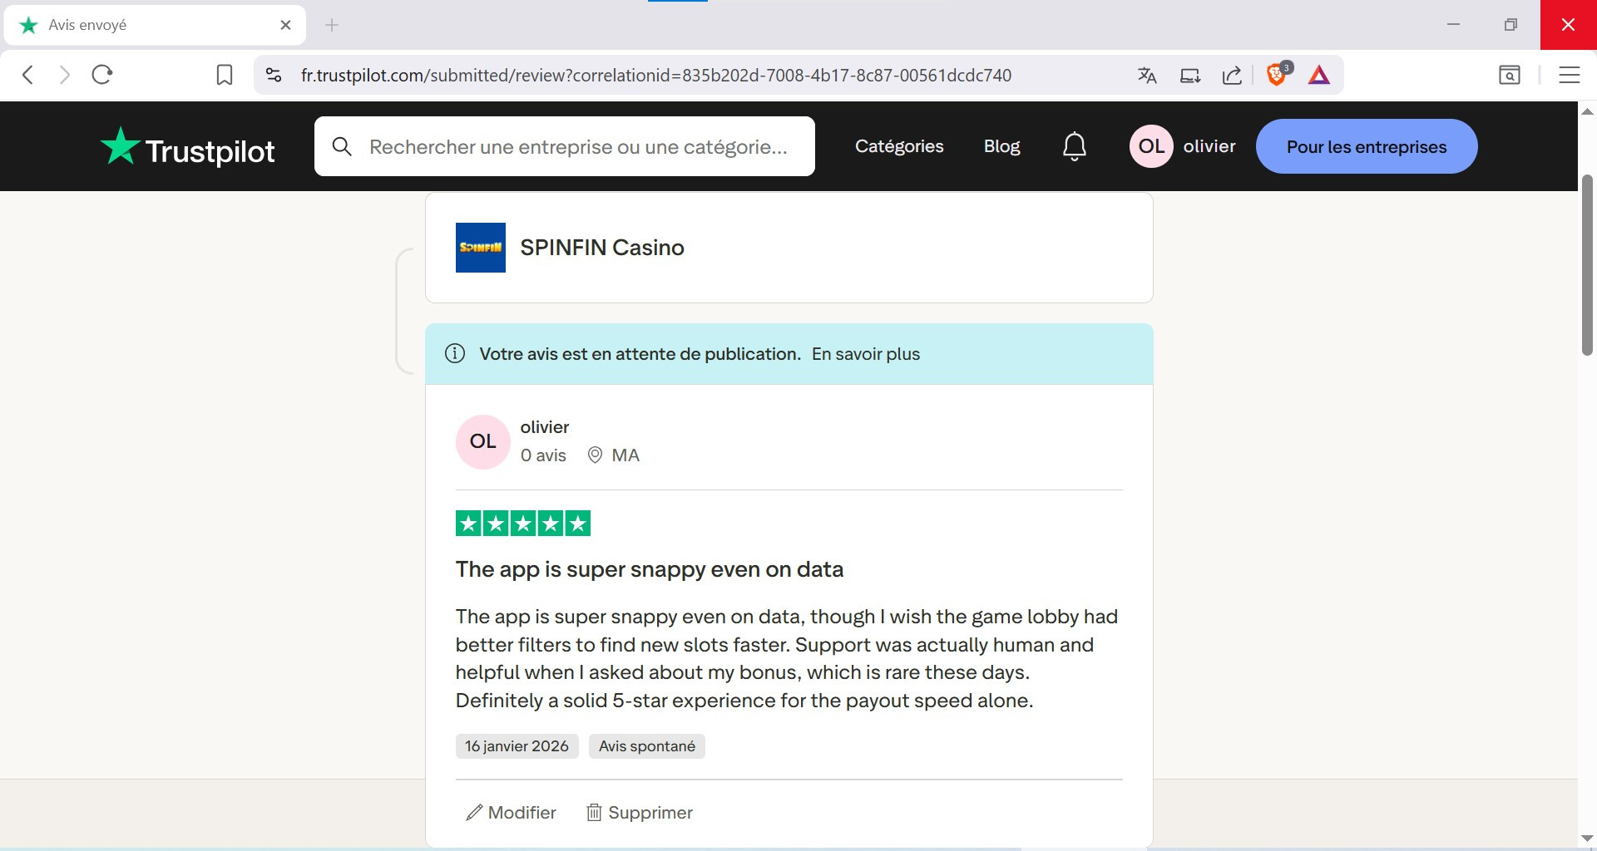This screenshot has width=1597, height=851.
Task: Open the browser hamburger menu
Action: coord(1570,75)
